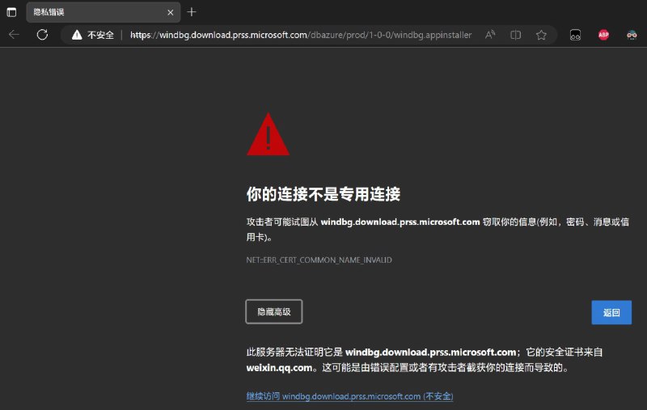Open the split screen icon
The image size is (647, 410).
pyautogui.click(x=515, y=35)
